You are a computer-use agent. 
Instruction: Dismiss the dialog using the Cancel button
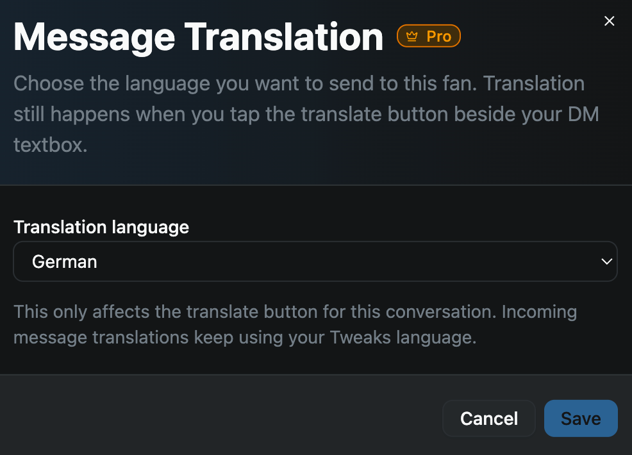488,418
